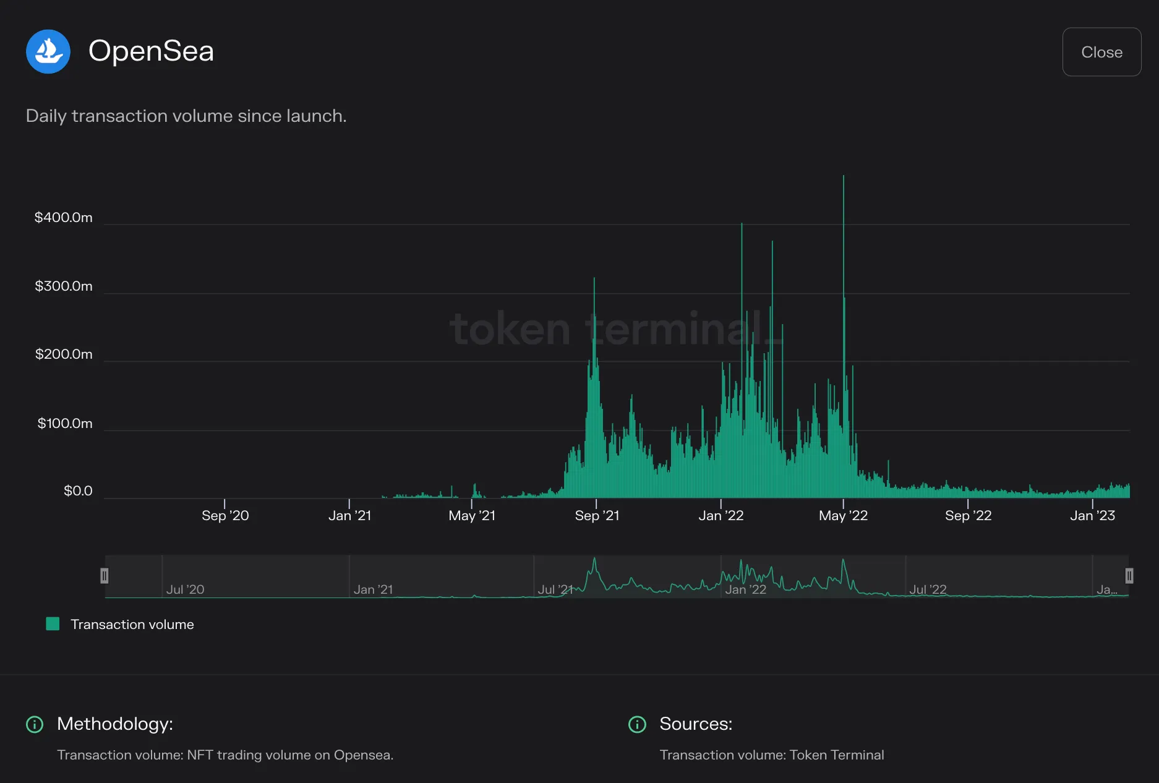Click Jul '22 in the range navigator
This screenshot has height=783, width=1159.
pyautogui.click(x=928, y=589)
